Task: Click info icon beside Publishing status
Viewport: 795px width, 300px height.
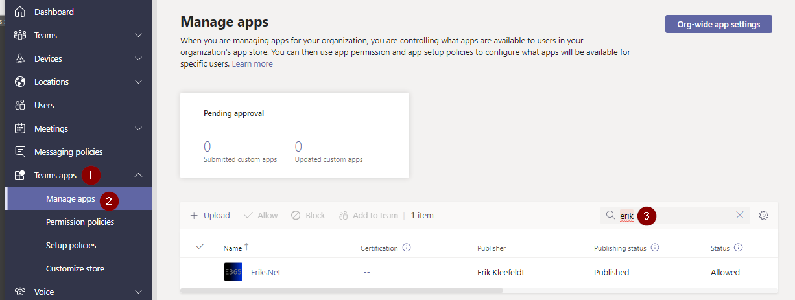Action: 655,248
